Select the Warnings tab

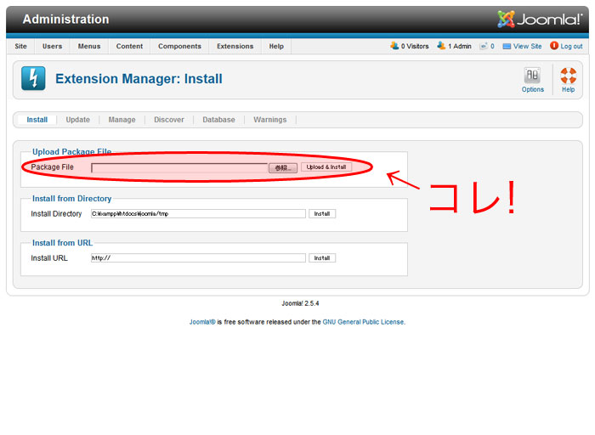tap(269, 120)
